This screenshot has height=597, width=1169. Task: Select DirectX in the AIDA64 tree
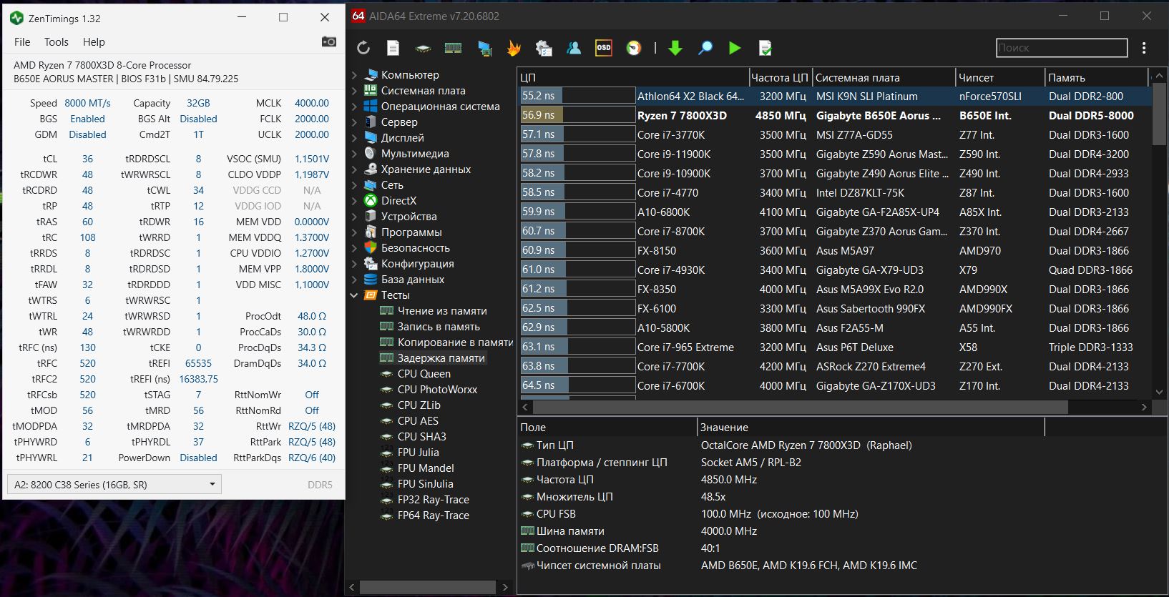pos(398,200)
